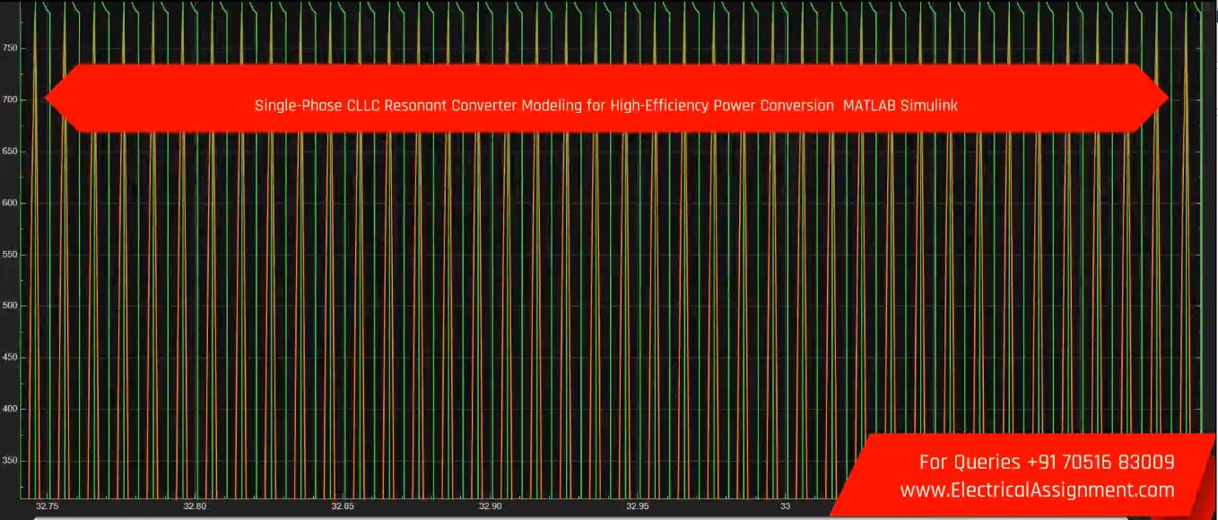The image size is (1218, 520).
Task: Click the 650 y-axis tick label
Action: point(9,152)
